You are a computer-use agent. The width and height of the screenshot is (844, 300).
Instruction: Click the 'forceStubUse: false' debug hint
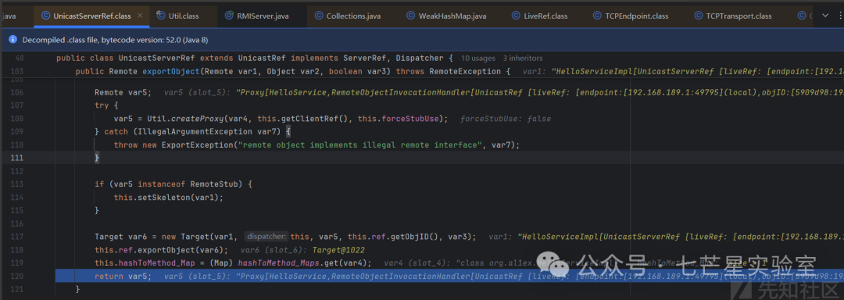click(506, 118)
